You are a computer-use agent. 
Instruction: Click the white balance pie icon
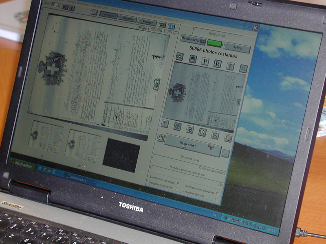pyautogui.click(x=228, y=138)
